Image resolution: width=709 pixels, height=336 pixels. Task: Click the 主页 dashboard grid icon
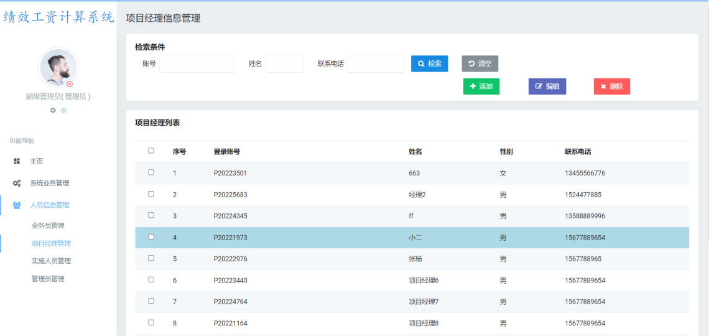[x=17, y=161]
